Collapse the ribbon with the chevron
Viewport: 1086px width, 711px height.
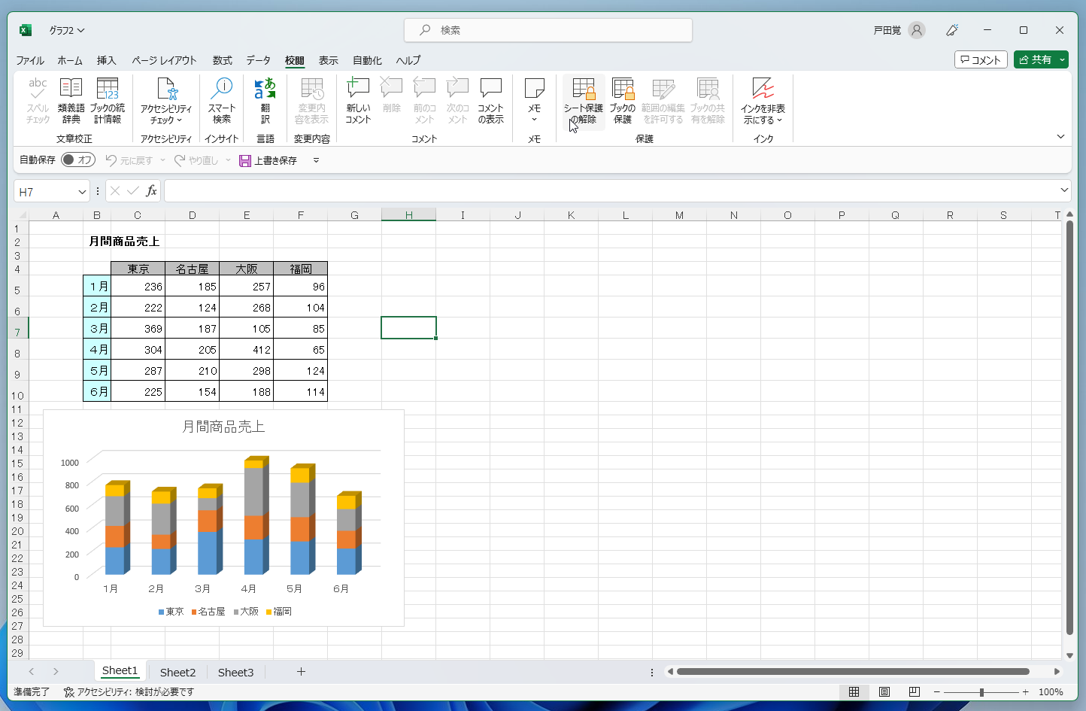point(1060,137)
